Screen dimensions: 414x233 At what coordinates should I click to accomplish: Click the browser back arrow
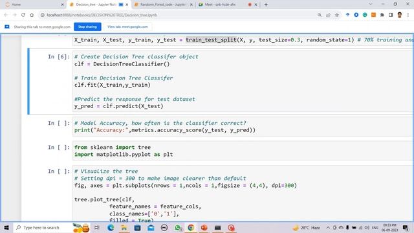click(x=6, y=15)
